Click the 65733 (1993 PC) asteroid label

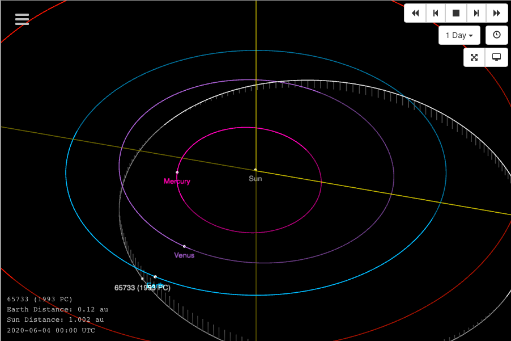point(142,288)
